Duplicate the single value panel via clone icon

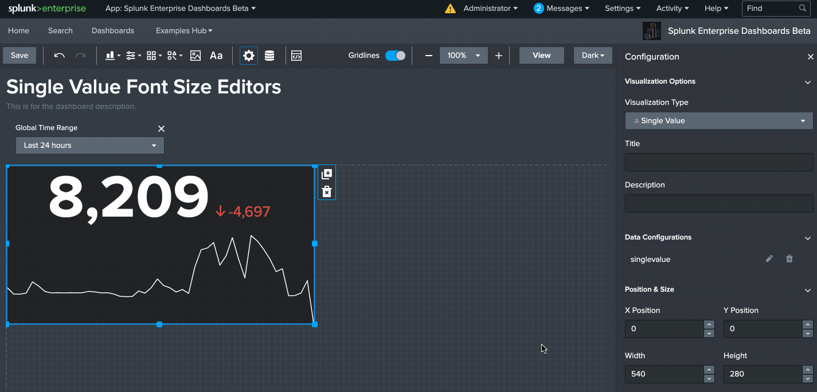[x=326, y=174]
